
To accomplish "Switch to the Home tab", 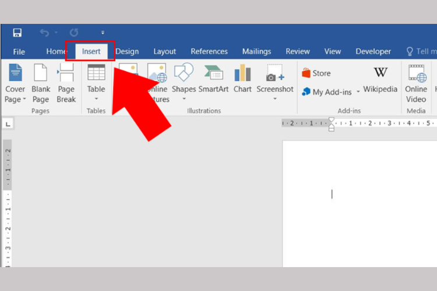I will [55, 52].
